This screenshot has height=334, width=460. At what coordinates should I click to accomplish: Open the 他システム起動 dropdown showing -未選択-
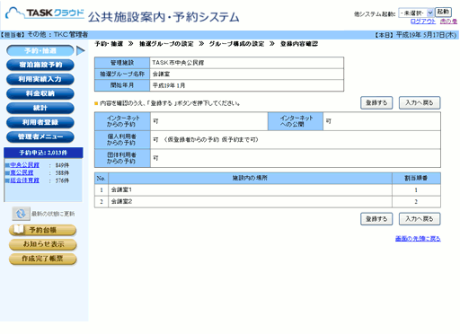pos(416,13)
